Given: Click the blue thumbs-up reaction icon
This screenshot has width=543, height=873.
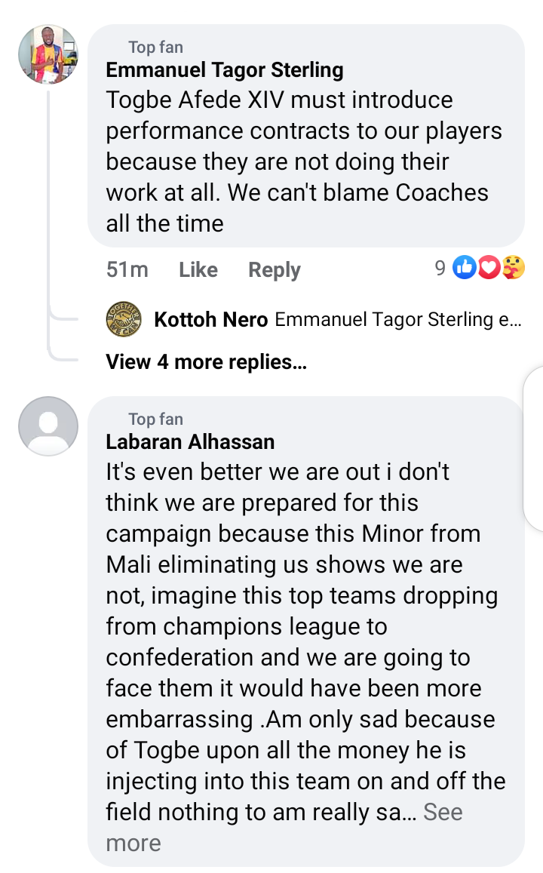Looking at the screenshot, I should click(465, 267).
